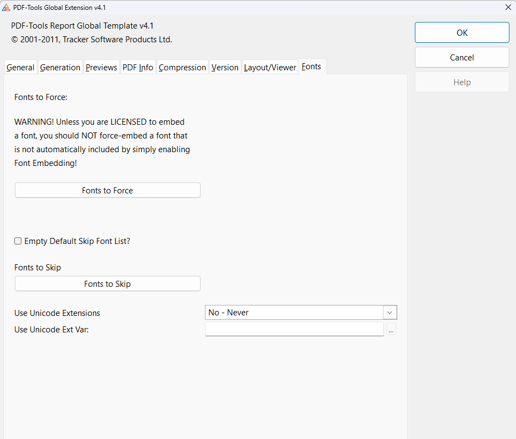Screen dimensions: 516x439
Task: Click the Cancel button
Action: [462, 57]
